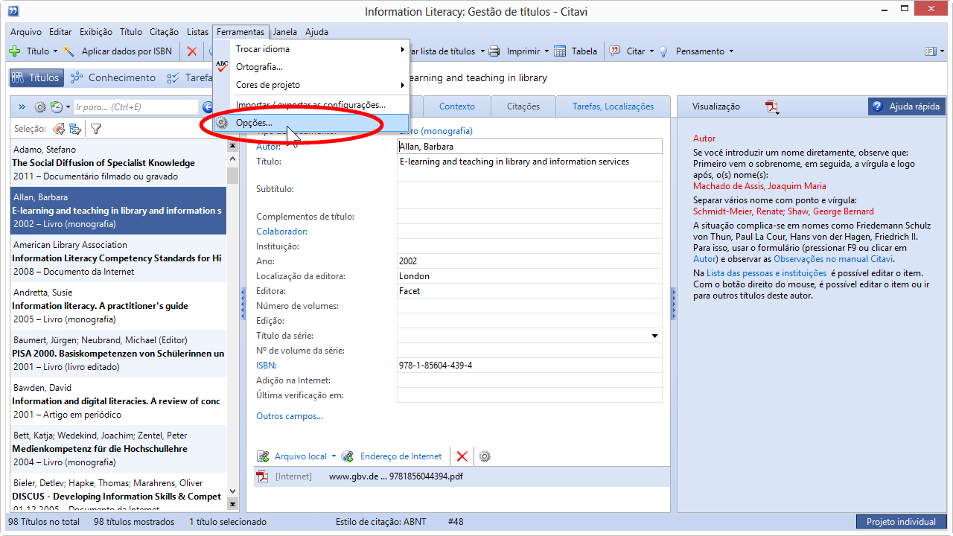Open the Citação menu
Image resolution: width=953 pixels, height=536 pixels.
click(x=164, y=32)
